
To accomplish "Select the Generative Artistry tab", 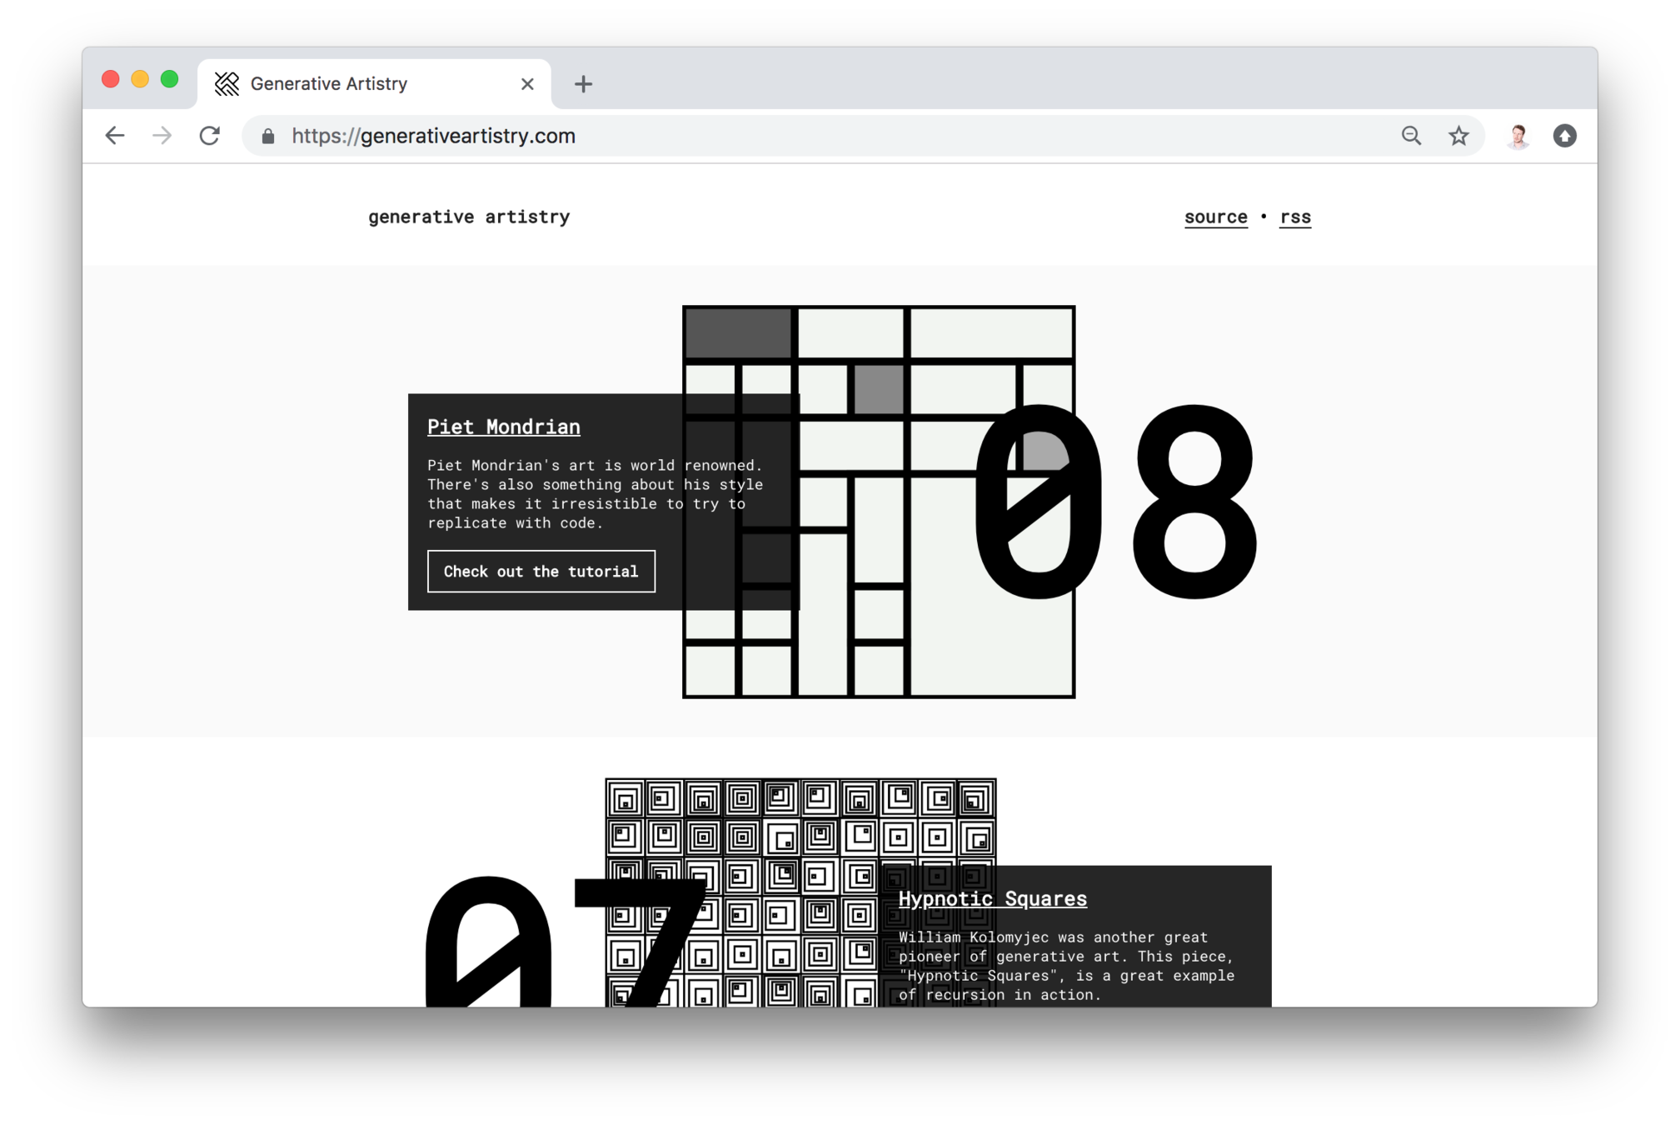I will (358, 84).
